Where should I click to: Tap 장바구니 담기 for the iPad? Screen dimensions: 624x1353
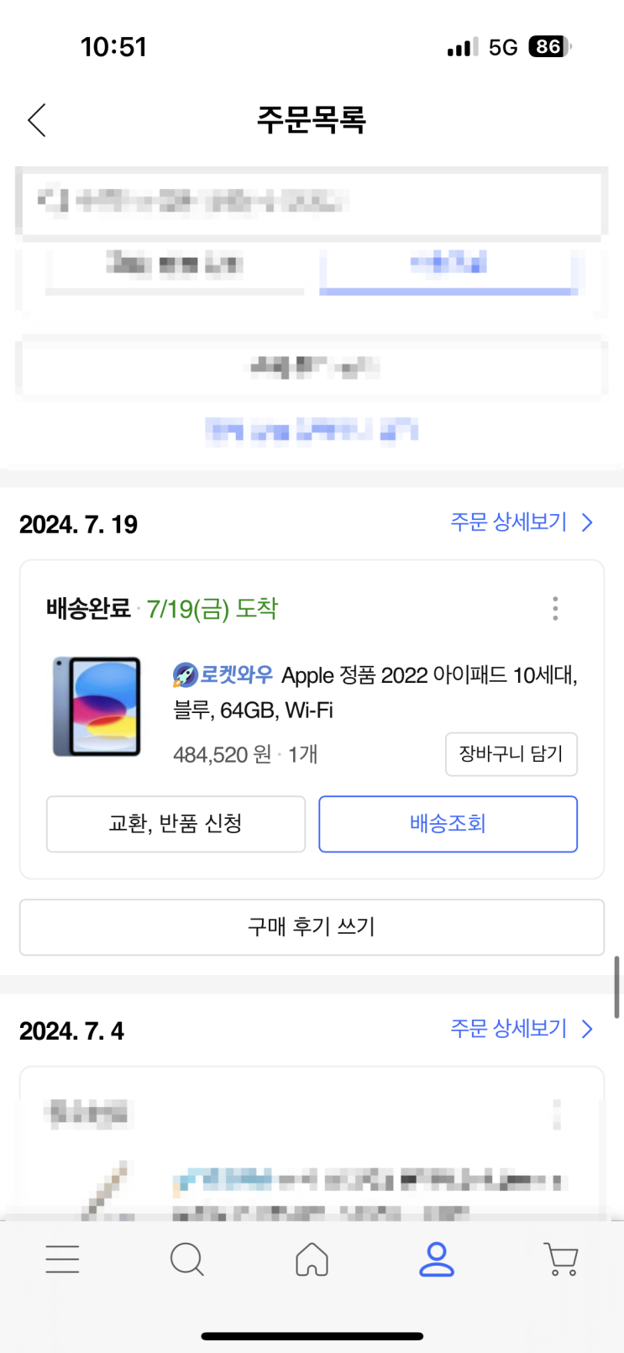(511, 754)
